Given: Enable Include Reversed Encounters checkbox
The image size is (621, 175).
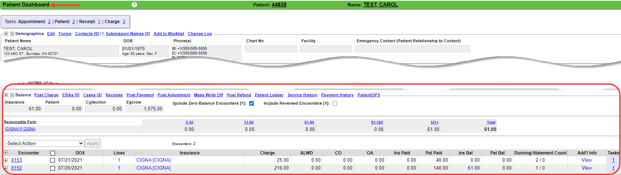Looking at the screenshot, I should point(335,104).
